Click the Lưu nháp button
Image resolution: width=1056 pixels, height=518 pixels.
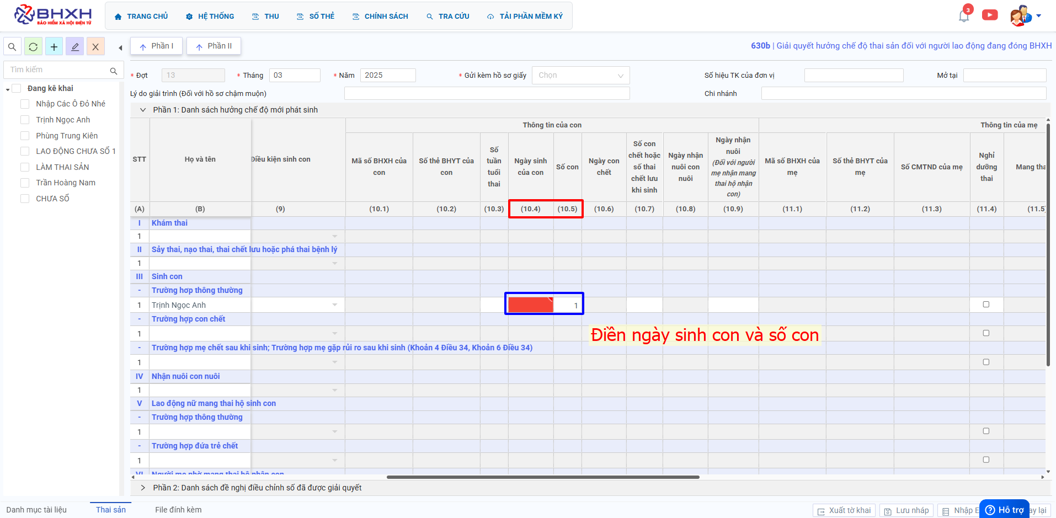pos(906,510)
